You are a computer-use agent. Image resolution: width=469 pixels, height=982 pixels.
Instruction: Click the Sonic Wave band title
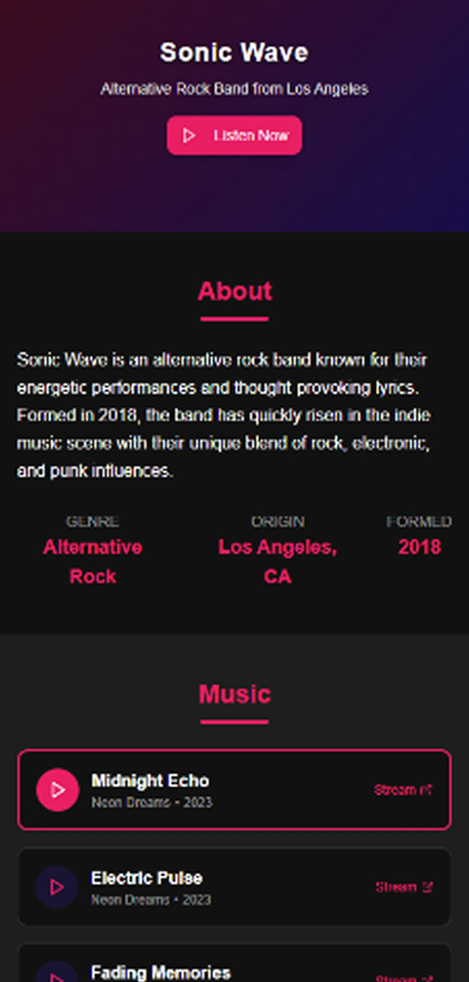(x=234, y=52)
